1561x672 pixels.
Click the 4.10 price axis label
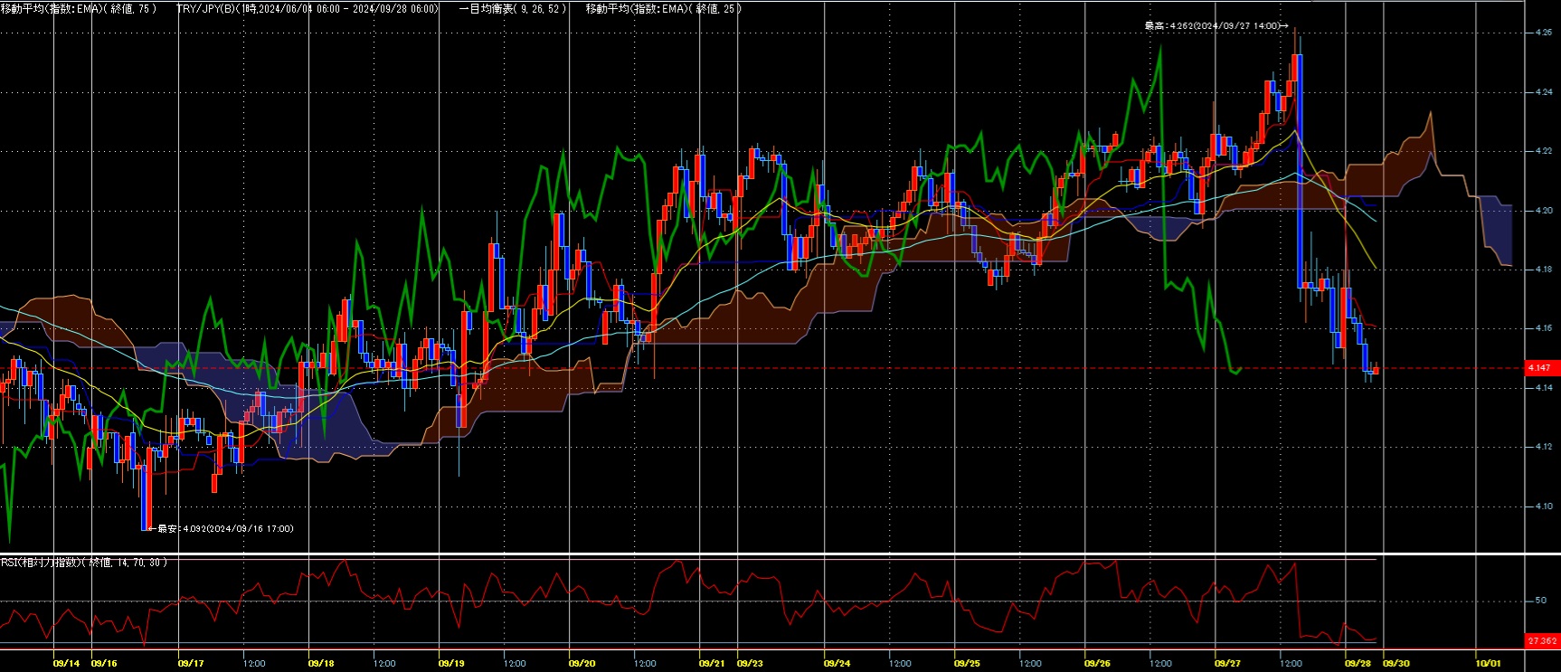[x=1543, y=506]
